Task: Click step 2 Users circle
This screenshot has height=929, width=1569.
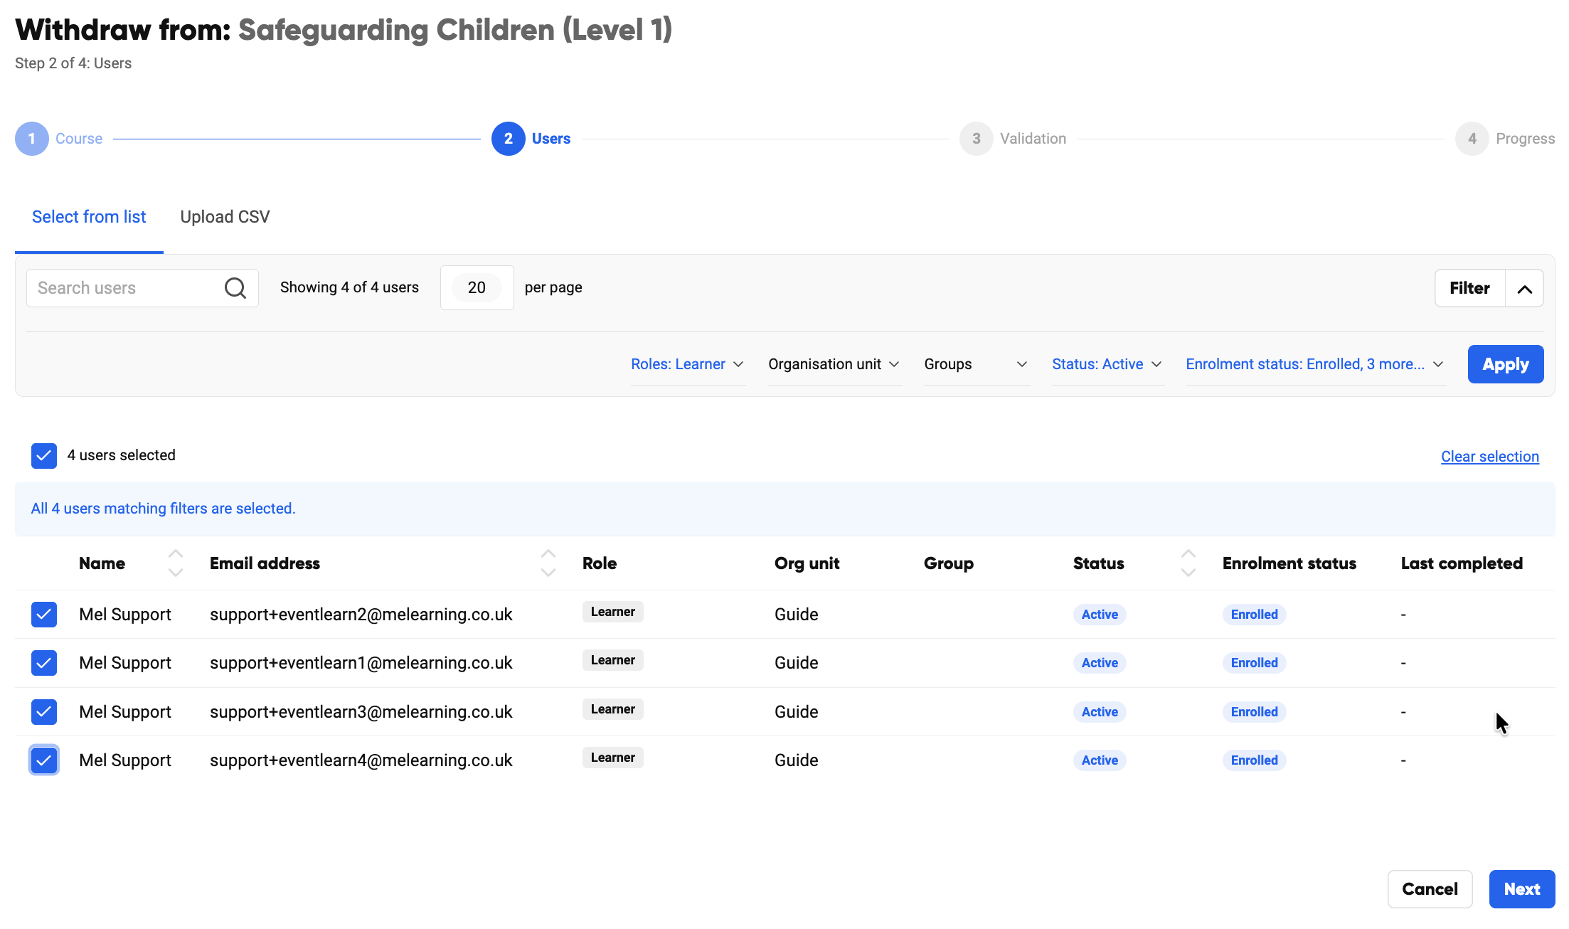Action: 509,139
